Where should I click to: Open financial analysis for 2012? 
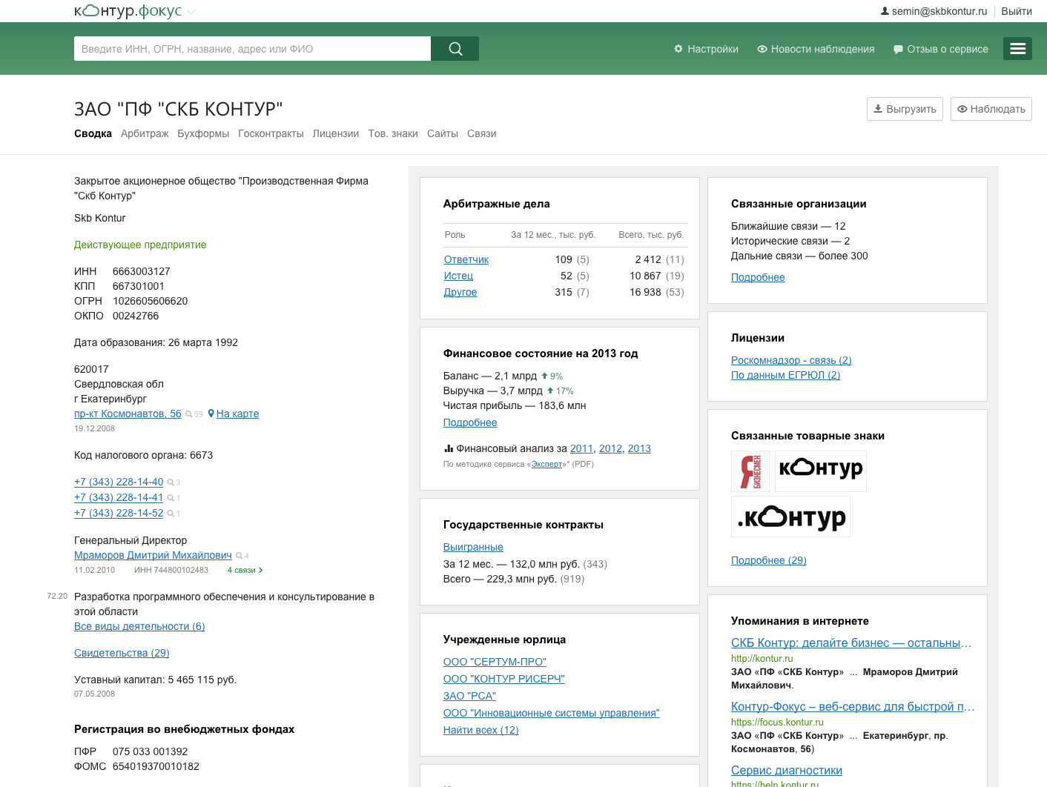coord(610,448)
